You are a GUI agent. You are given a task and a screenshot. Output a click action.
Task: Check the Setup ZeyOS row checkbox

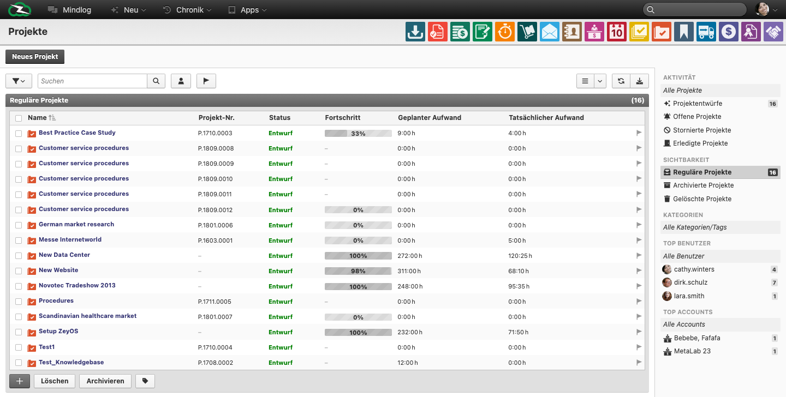click(x=19, y=332)
